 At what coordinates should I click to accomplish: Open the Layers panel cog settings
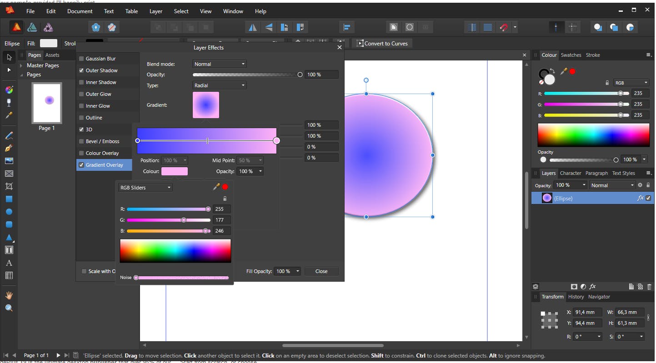(640, 185)
